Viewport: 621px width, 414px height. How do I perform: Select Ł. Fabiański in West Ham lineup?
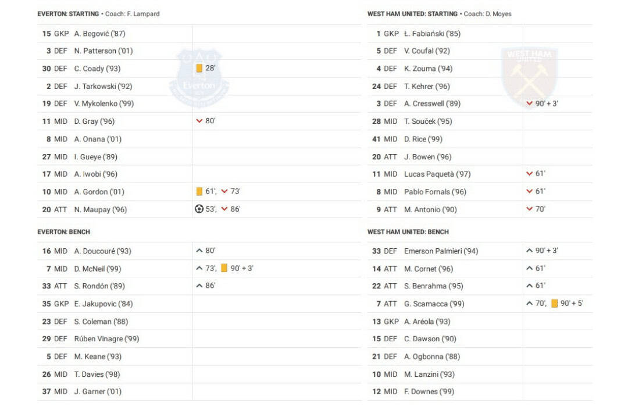pos(432,34)
